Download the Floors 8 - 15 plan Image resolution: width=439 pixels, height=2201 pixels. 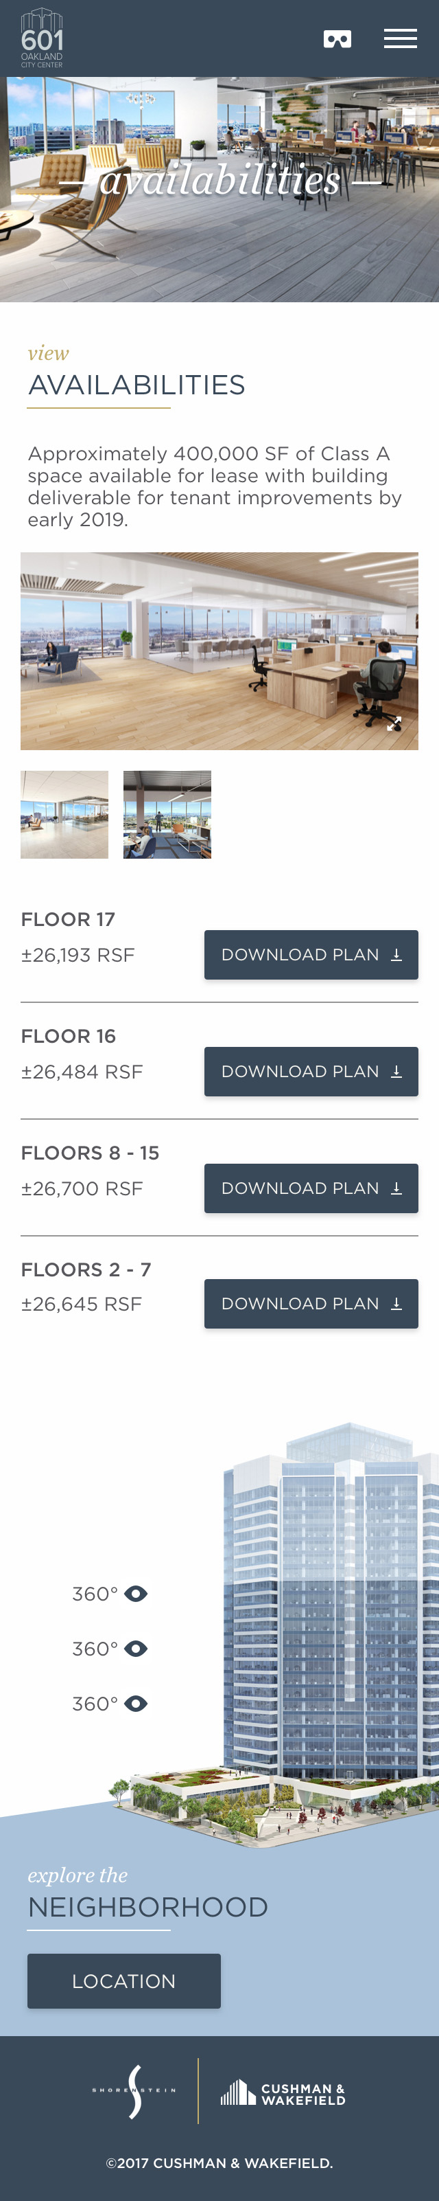(311, 1188)
